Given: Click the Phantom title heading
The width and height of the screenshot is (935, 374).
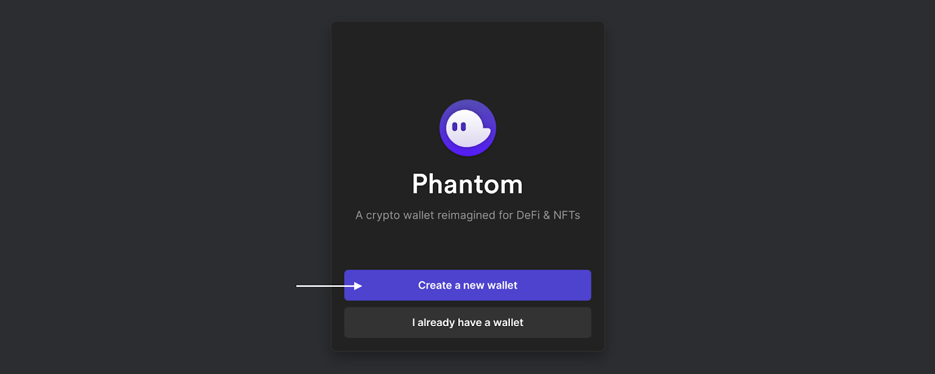Looking at the screenshot, I should coord(467,184).
